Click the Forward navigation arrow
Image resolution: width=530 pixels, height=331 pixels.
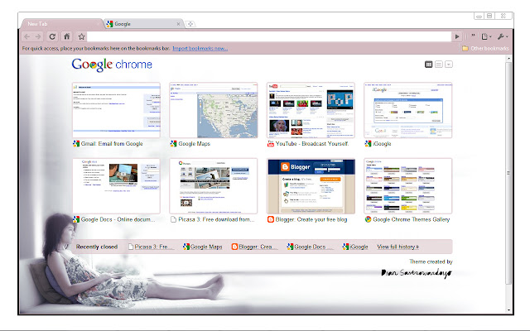[38, 36]
